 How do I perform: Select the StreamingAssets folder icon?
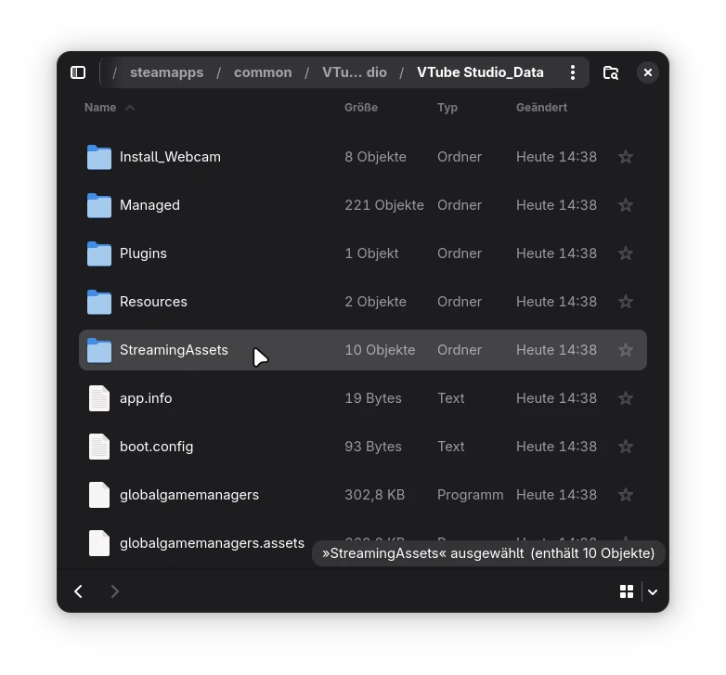click(x=99, y=350)
